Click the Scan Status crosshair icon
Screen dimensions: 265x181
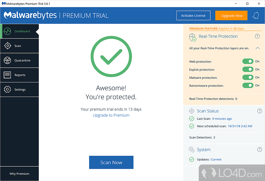coord(191,111)
